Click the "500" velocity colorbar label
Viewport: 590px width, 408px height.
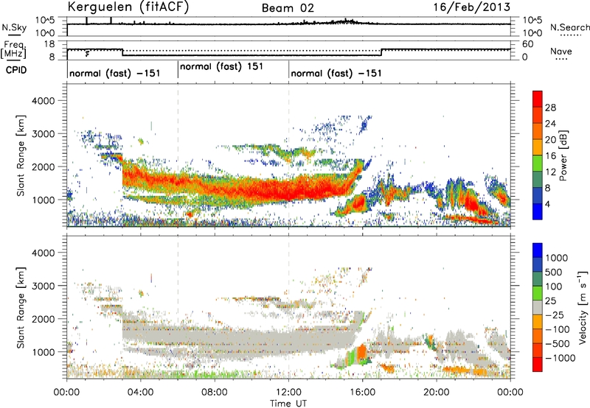click(554, 272)
